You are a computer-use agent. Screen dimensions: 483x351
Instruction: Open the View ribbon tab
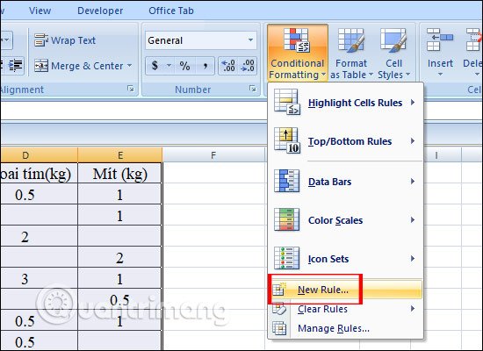[40, 11]
